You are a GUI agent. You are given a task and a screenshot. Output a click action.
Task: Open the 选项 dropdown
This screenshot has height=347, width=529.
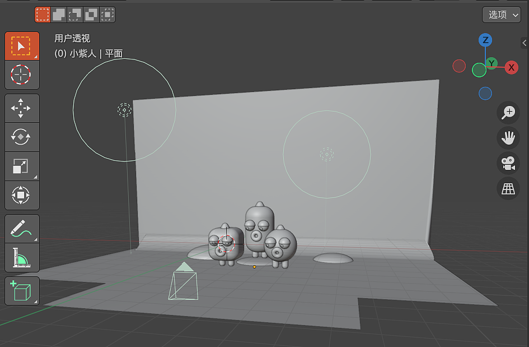pyautogui.click(x=501, y=15)
